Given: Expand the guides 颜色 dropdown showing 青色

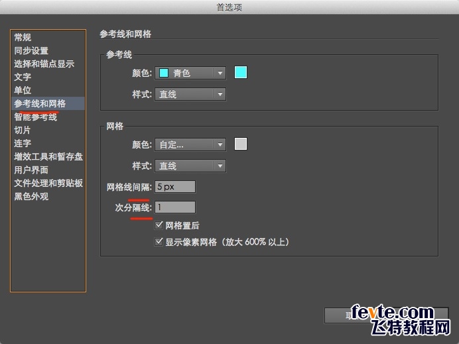Looking at the screenshot, I should coord(190,73).
